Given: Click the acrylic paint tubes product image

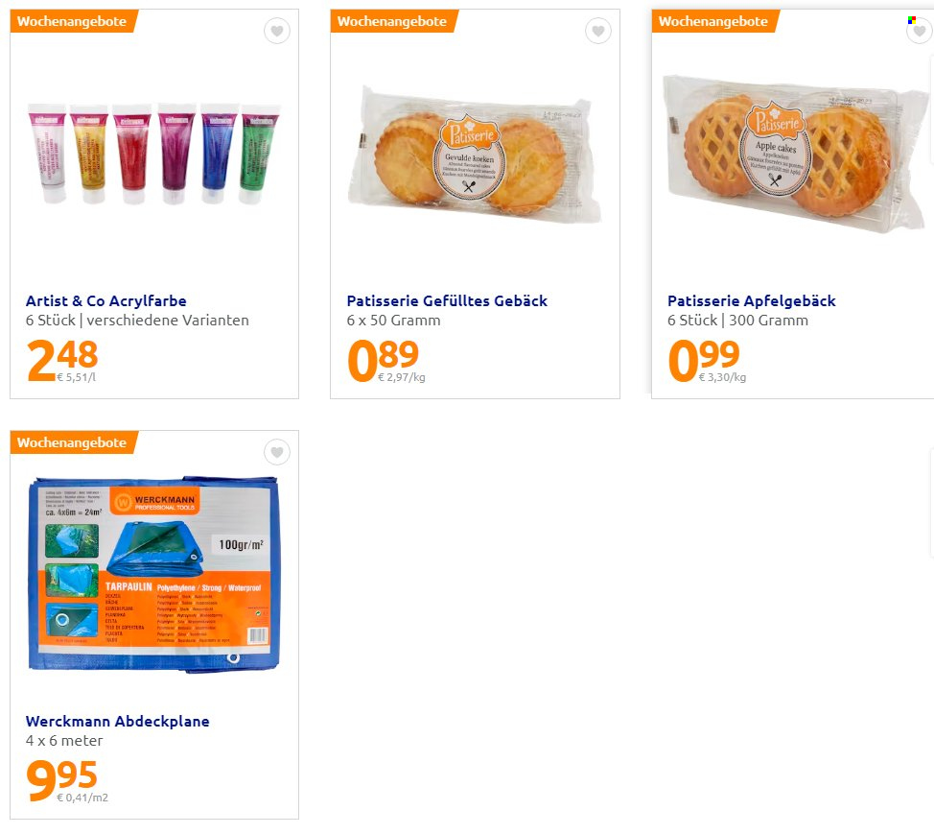Looking at the screenshot, I should coord(154,154).
